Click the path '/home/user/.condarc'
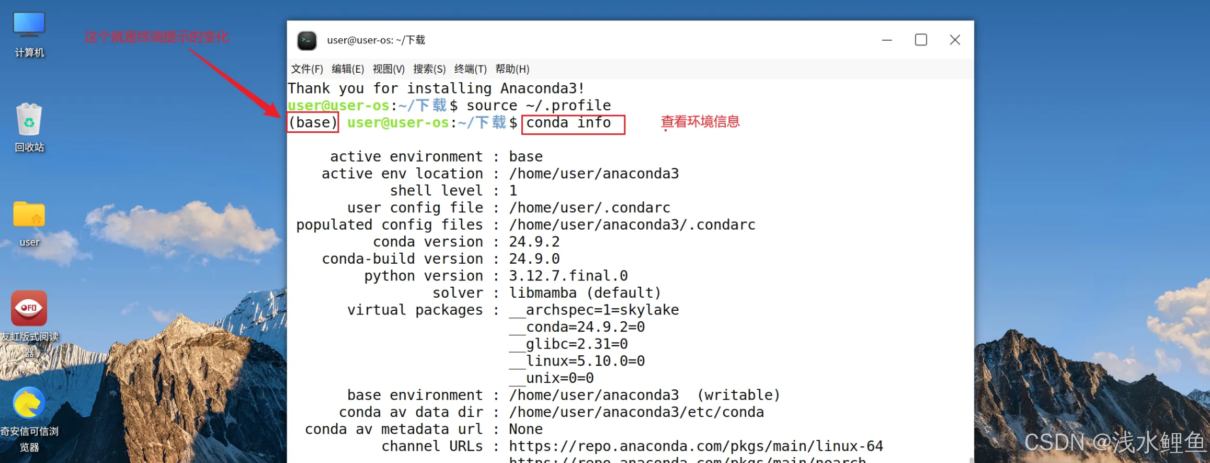Viewport: 1210px width, 463px height. [589, 208]
